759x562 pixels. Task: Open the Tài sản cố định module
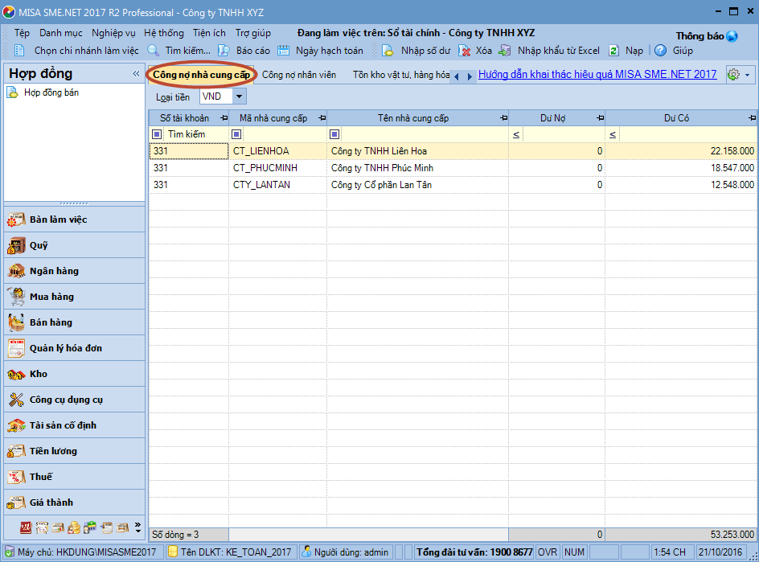[x=74, y=425]
